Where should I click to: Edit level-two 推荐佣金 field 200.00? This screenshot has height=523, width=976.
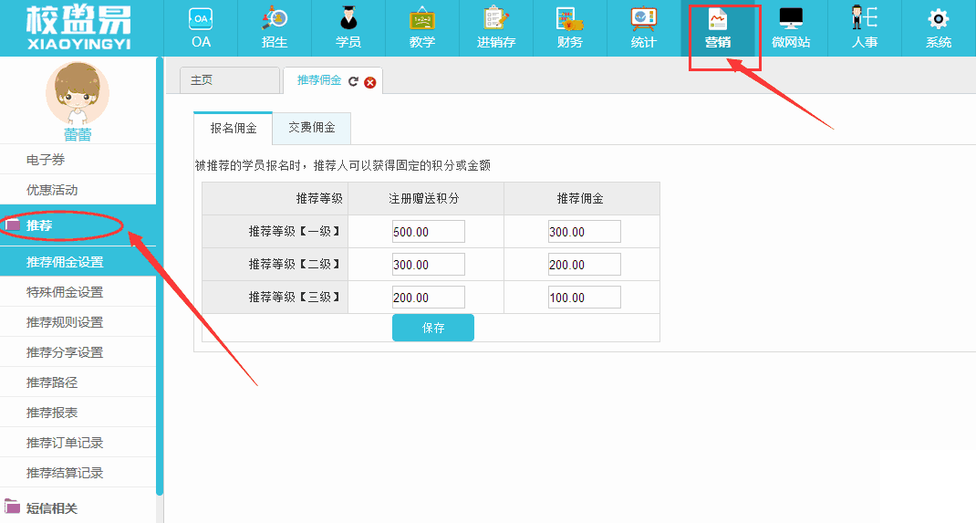[x=585, y=265]
